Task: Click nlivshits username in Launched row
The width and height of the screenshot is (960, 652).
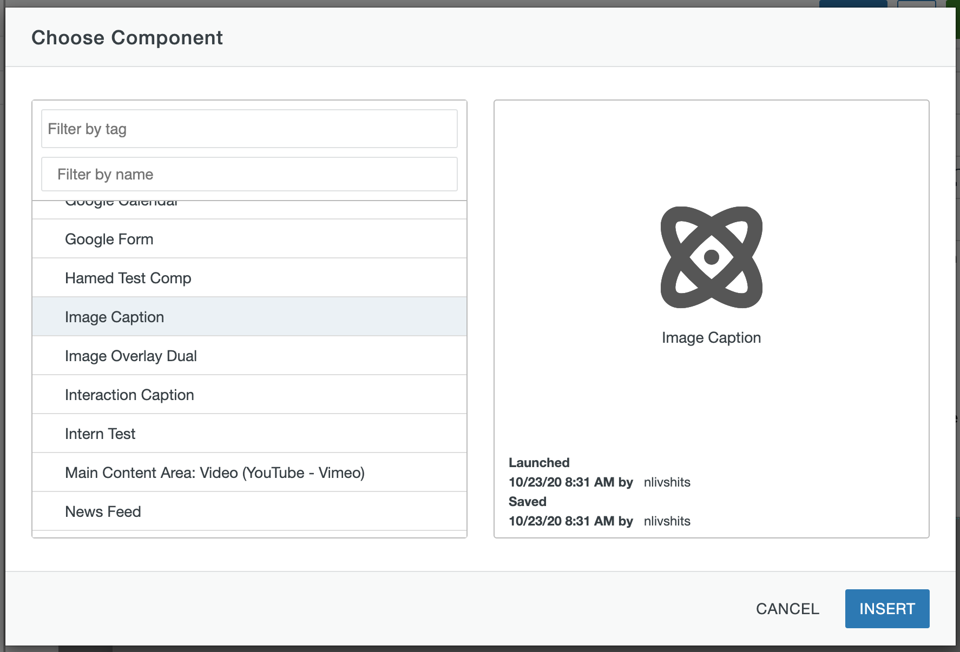Action: coord(667,482)
